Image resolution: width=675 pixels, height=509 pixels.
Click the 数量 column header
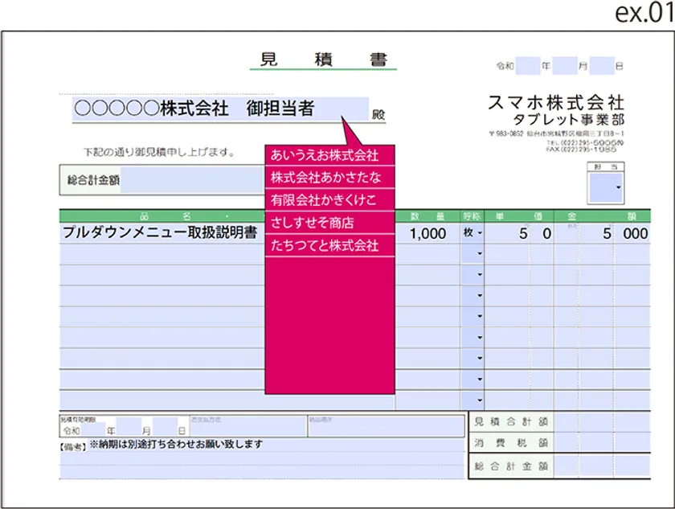click(427, 216)
